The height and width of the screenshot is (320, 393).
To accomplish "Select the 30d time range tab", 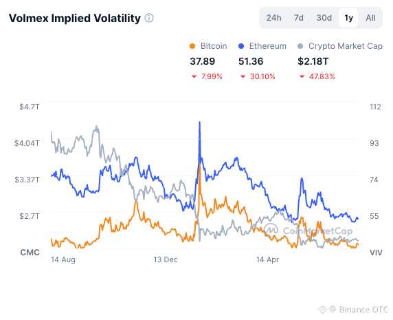I will [324, 18].
